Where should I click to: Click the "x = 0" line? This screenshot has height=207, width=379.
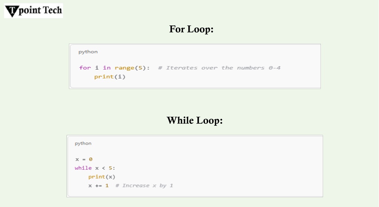coord(84,159)
